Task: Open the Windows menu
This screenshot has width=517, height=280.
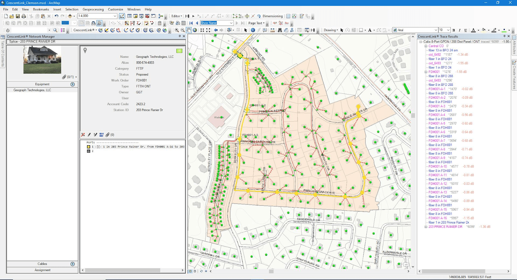Action: (134, 9)
